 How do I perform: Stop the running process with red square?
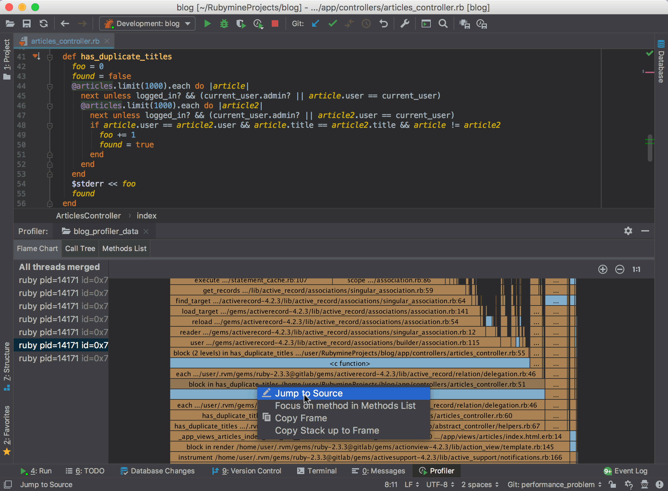(275, 24)
